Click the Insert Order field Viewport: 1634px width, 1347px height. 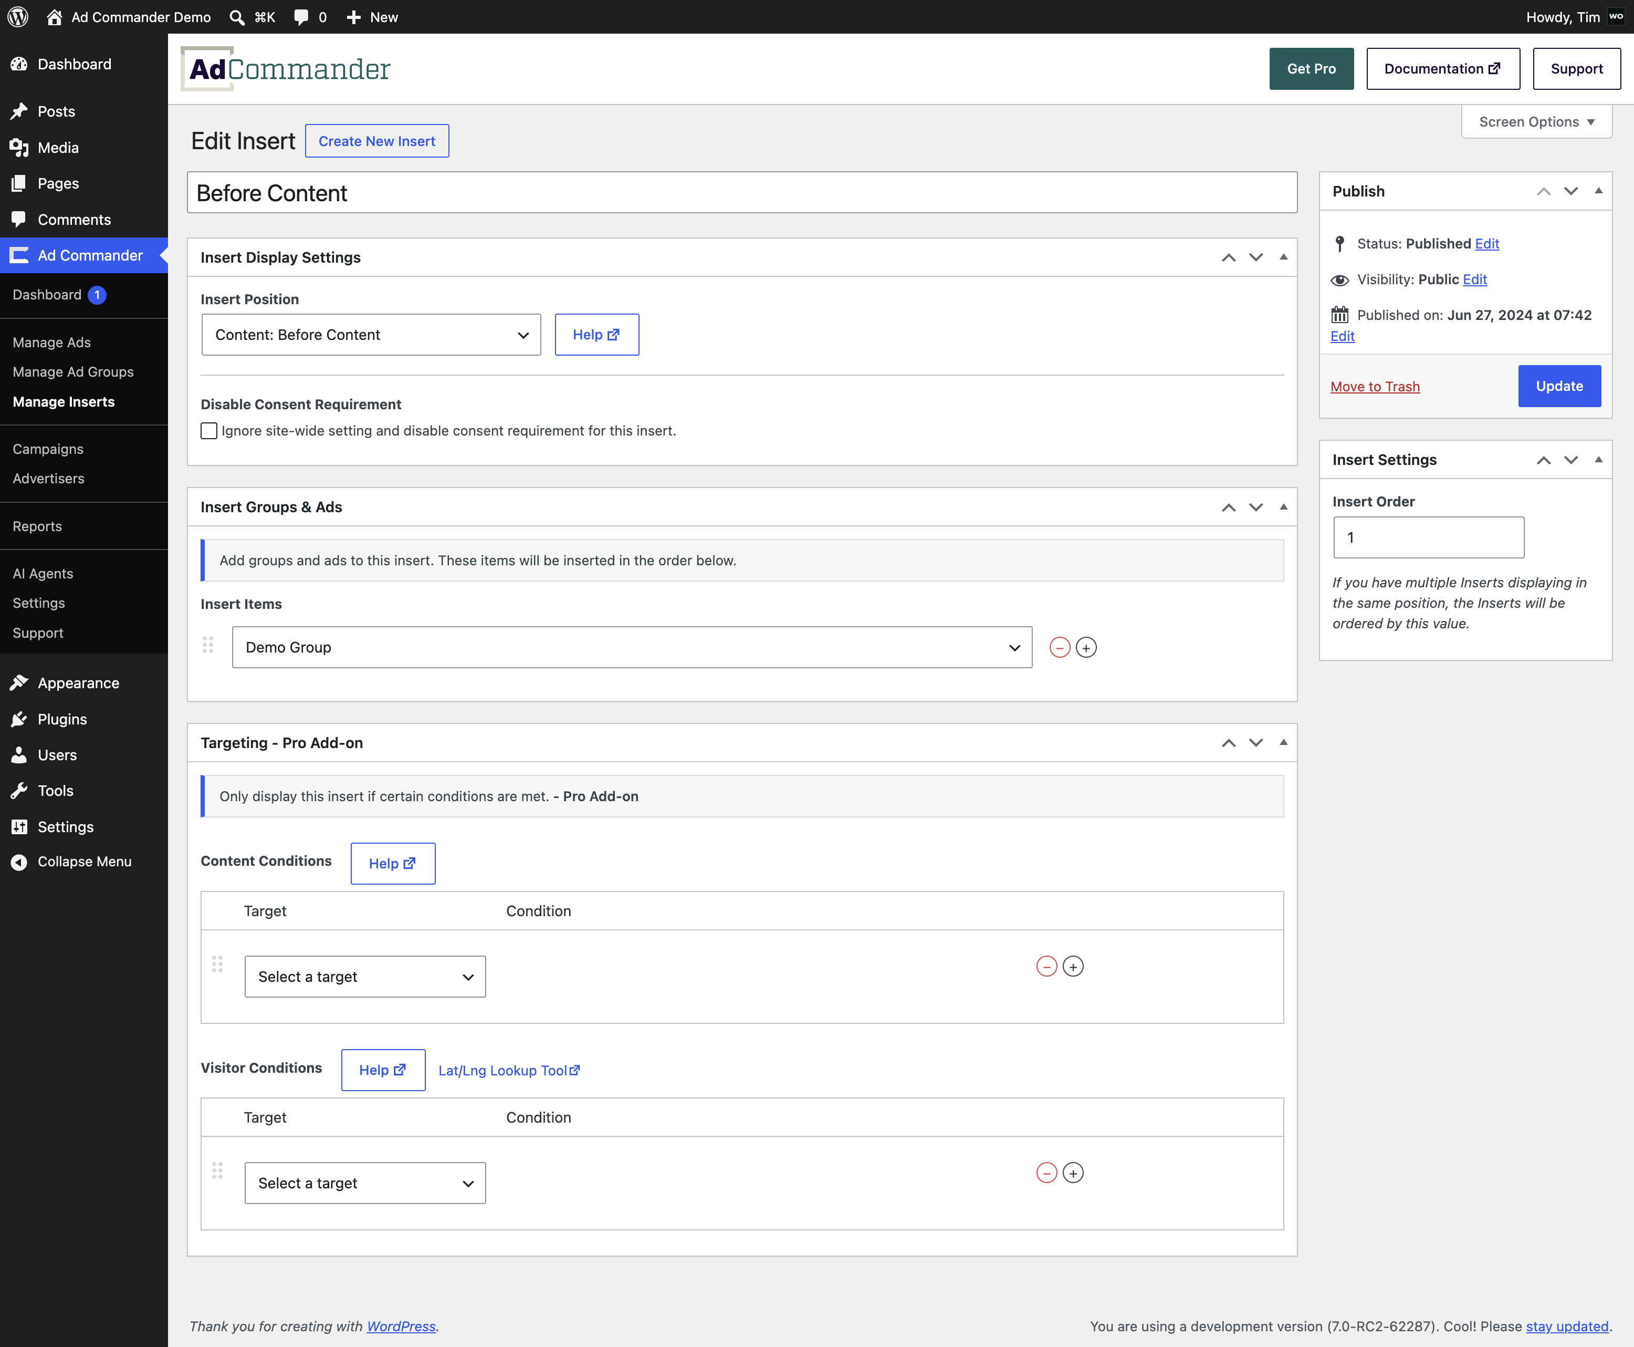click(1429, 537)
